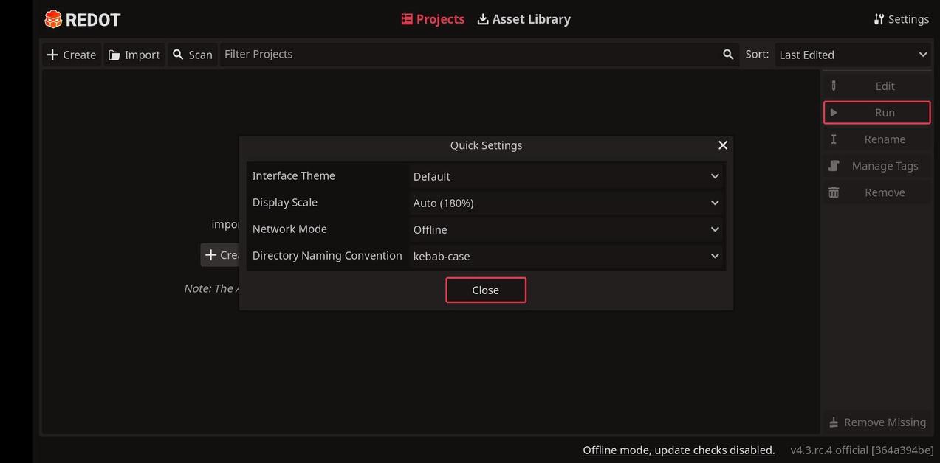Open the Interface Theme dropdown

(x=566, y=176)
